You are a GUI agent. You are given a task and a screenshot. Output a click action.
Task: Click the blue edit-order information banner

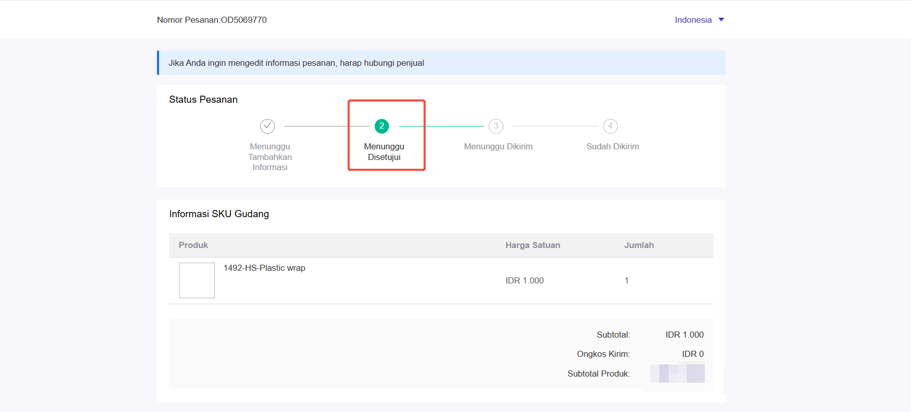[441, 63]
